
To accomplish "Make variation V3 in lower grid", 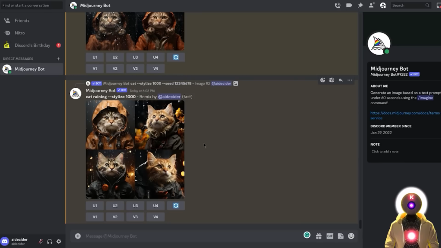I will (135, 217).
